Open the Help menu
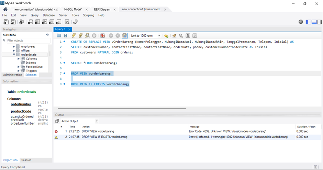The image size is (323, 170). (101, 15)
